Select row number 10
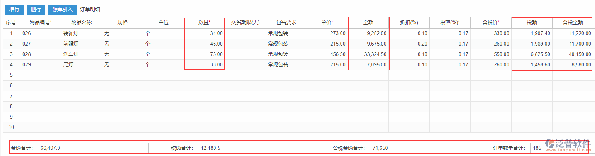595x156 pixels. coord(12,127)
